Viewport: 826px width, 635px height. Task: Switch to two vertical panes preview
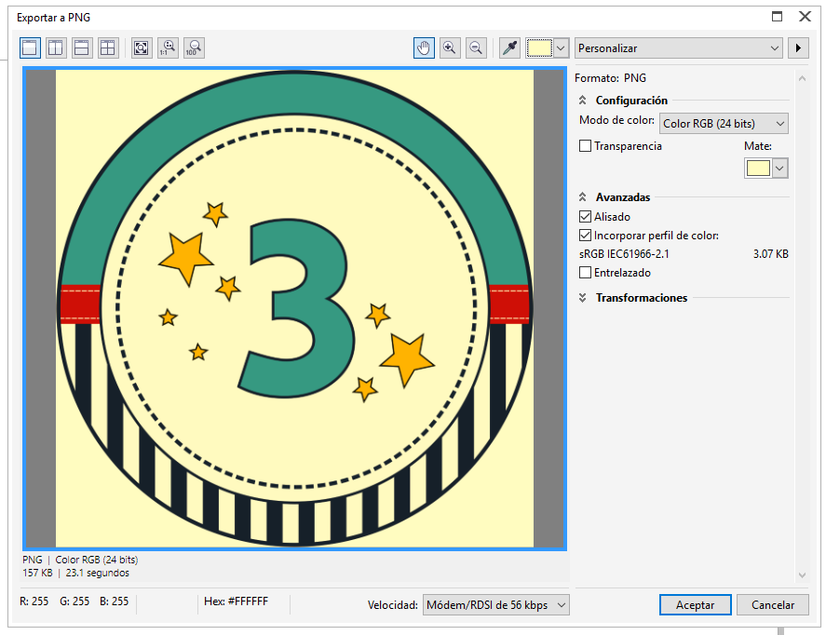coord(56,47)
